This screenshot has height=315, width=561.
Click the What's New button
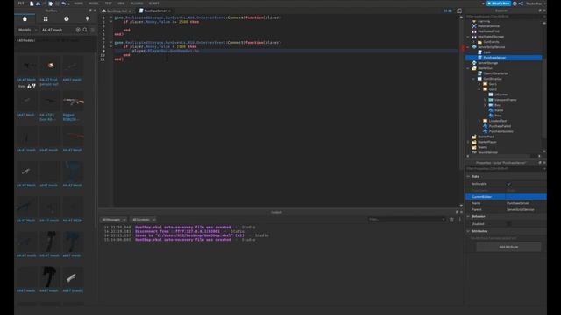pos(499,3)
